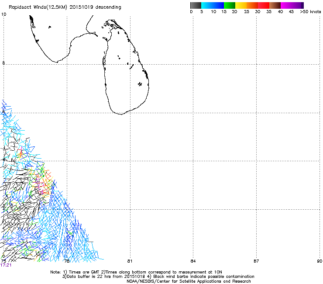
Task: Click the "25" label under the color legend
Action: coord(247,12)
